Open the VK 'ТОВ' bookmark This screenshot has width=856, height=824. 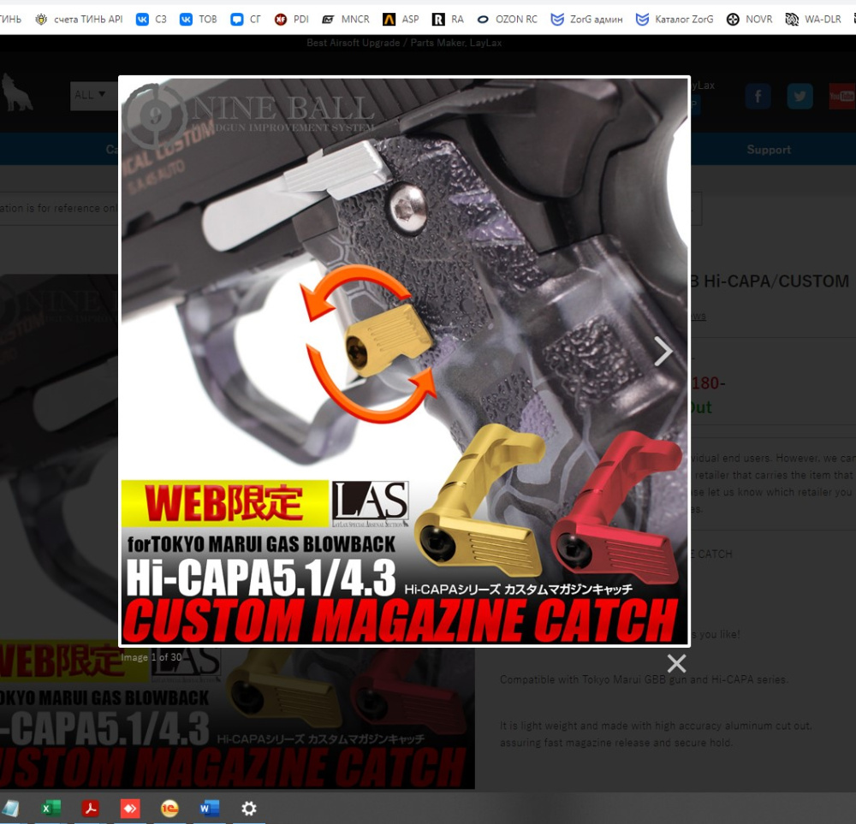199,20
